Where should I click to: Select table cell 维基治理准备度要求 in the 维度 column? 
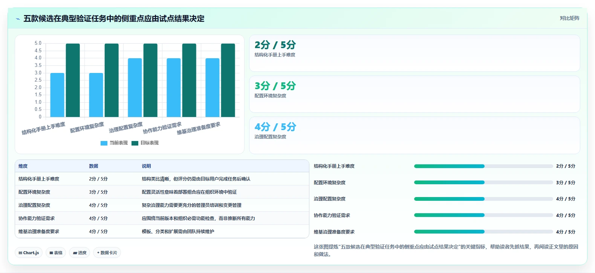pyautogui.click(x=39, y=232)
